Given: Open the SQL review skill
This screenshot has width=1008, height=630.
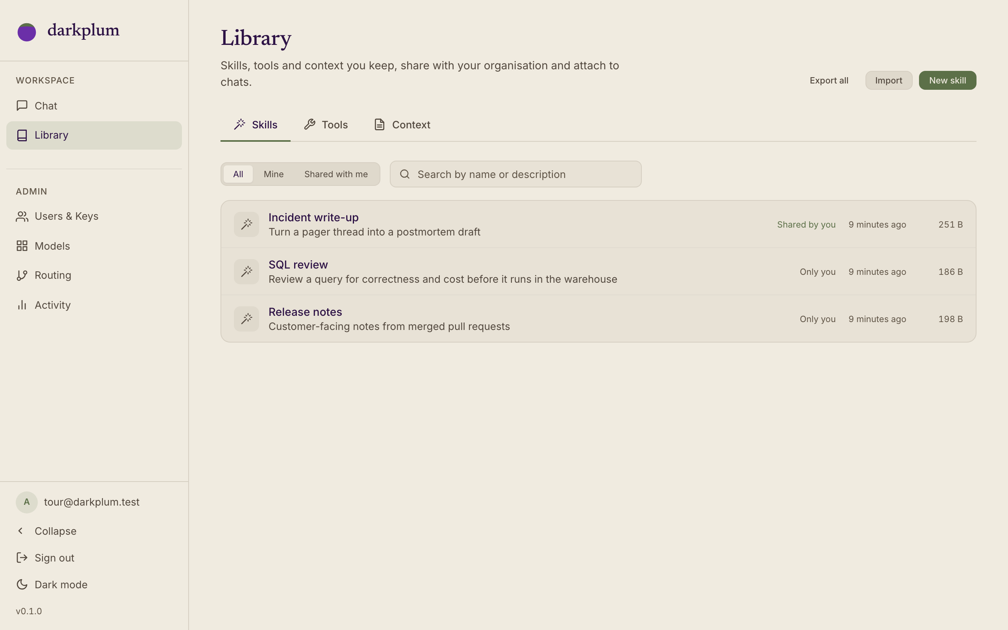Looking at the screenshot, I should pyautogui.click(x=598, y=272).
